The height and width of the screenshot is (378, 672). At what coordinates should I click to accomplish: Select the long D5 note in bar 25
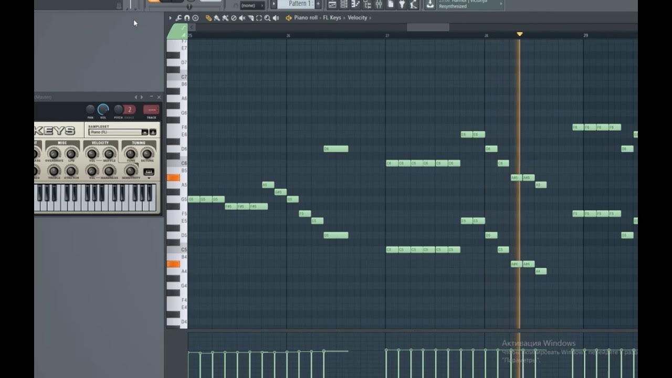pos(336,235)
